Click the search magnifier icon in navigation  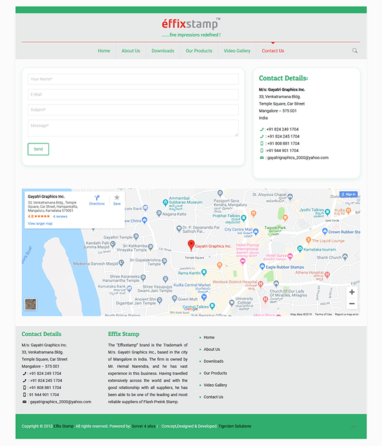point(355,50)
